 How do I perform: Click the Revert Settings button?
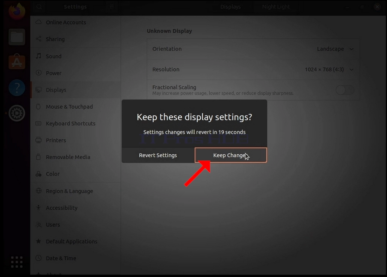coord(158,155)
